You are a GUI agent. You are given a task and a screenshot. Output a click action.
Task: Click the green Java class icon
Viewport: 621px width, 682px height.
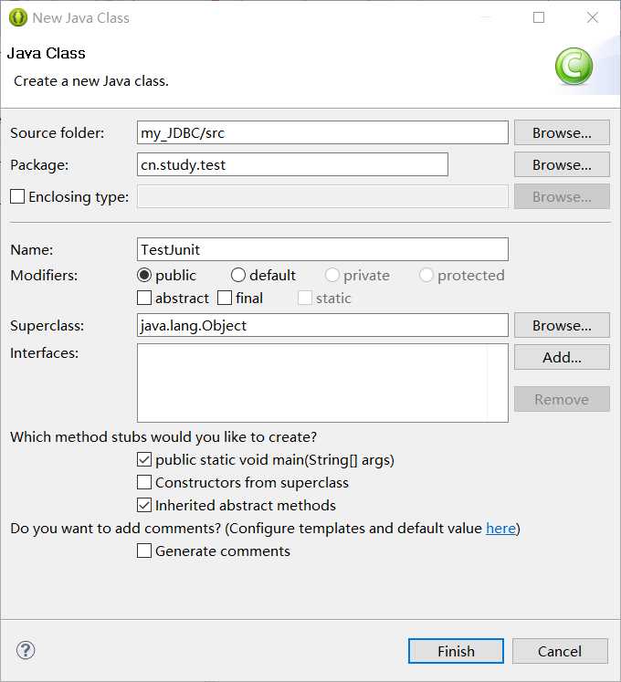(x=574, y=66)
